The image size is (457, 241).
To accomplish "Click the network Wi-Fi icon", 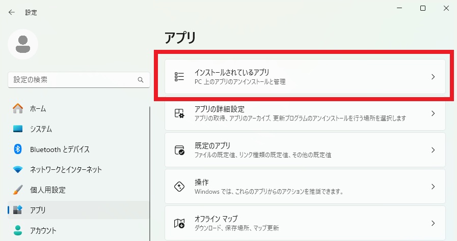I will click(18, 169).
